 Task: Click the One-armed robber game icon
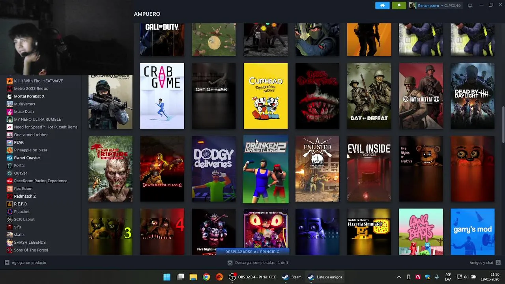pos(9,135)
